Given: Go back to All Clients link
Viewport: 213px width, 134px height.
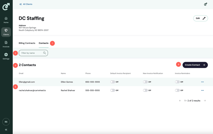Looking at the screenshot, I should [26, 4].
